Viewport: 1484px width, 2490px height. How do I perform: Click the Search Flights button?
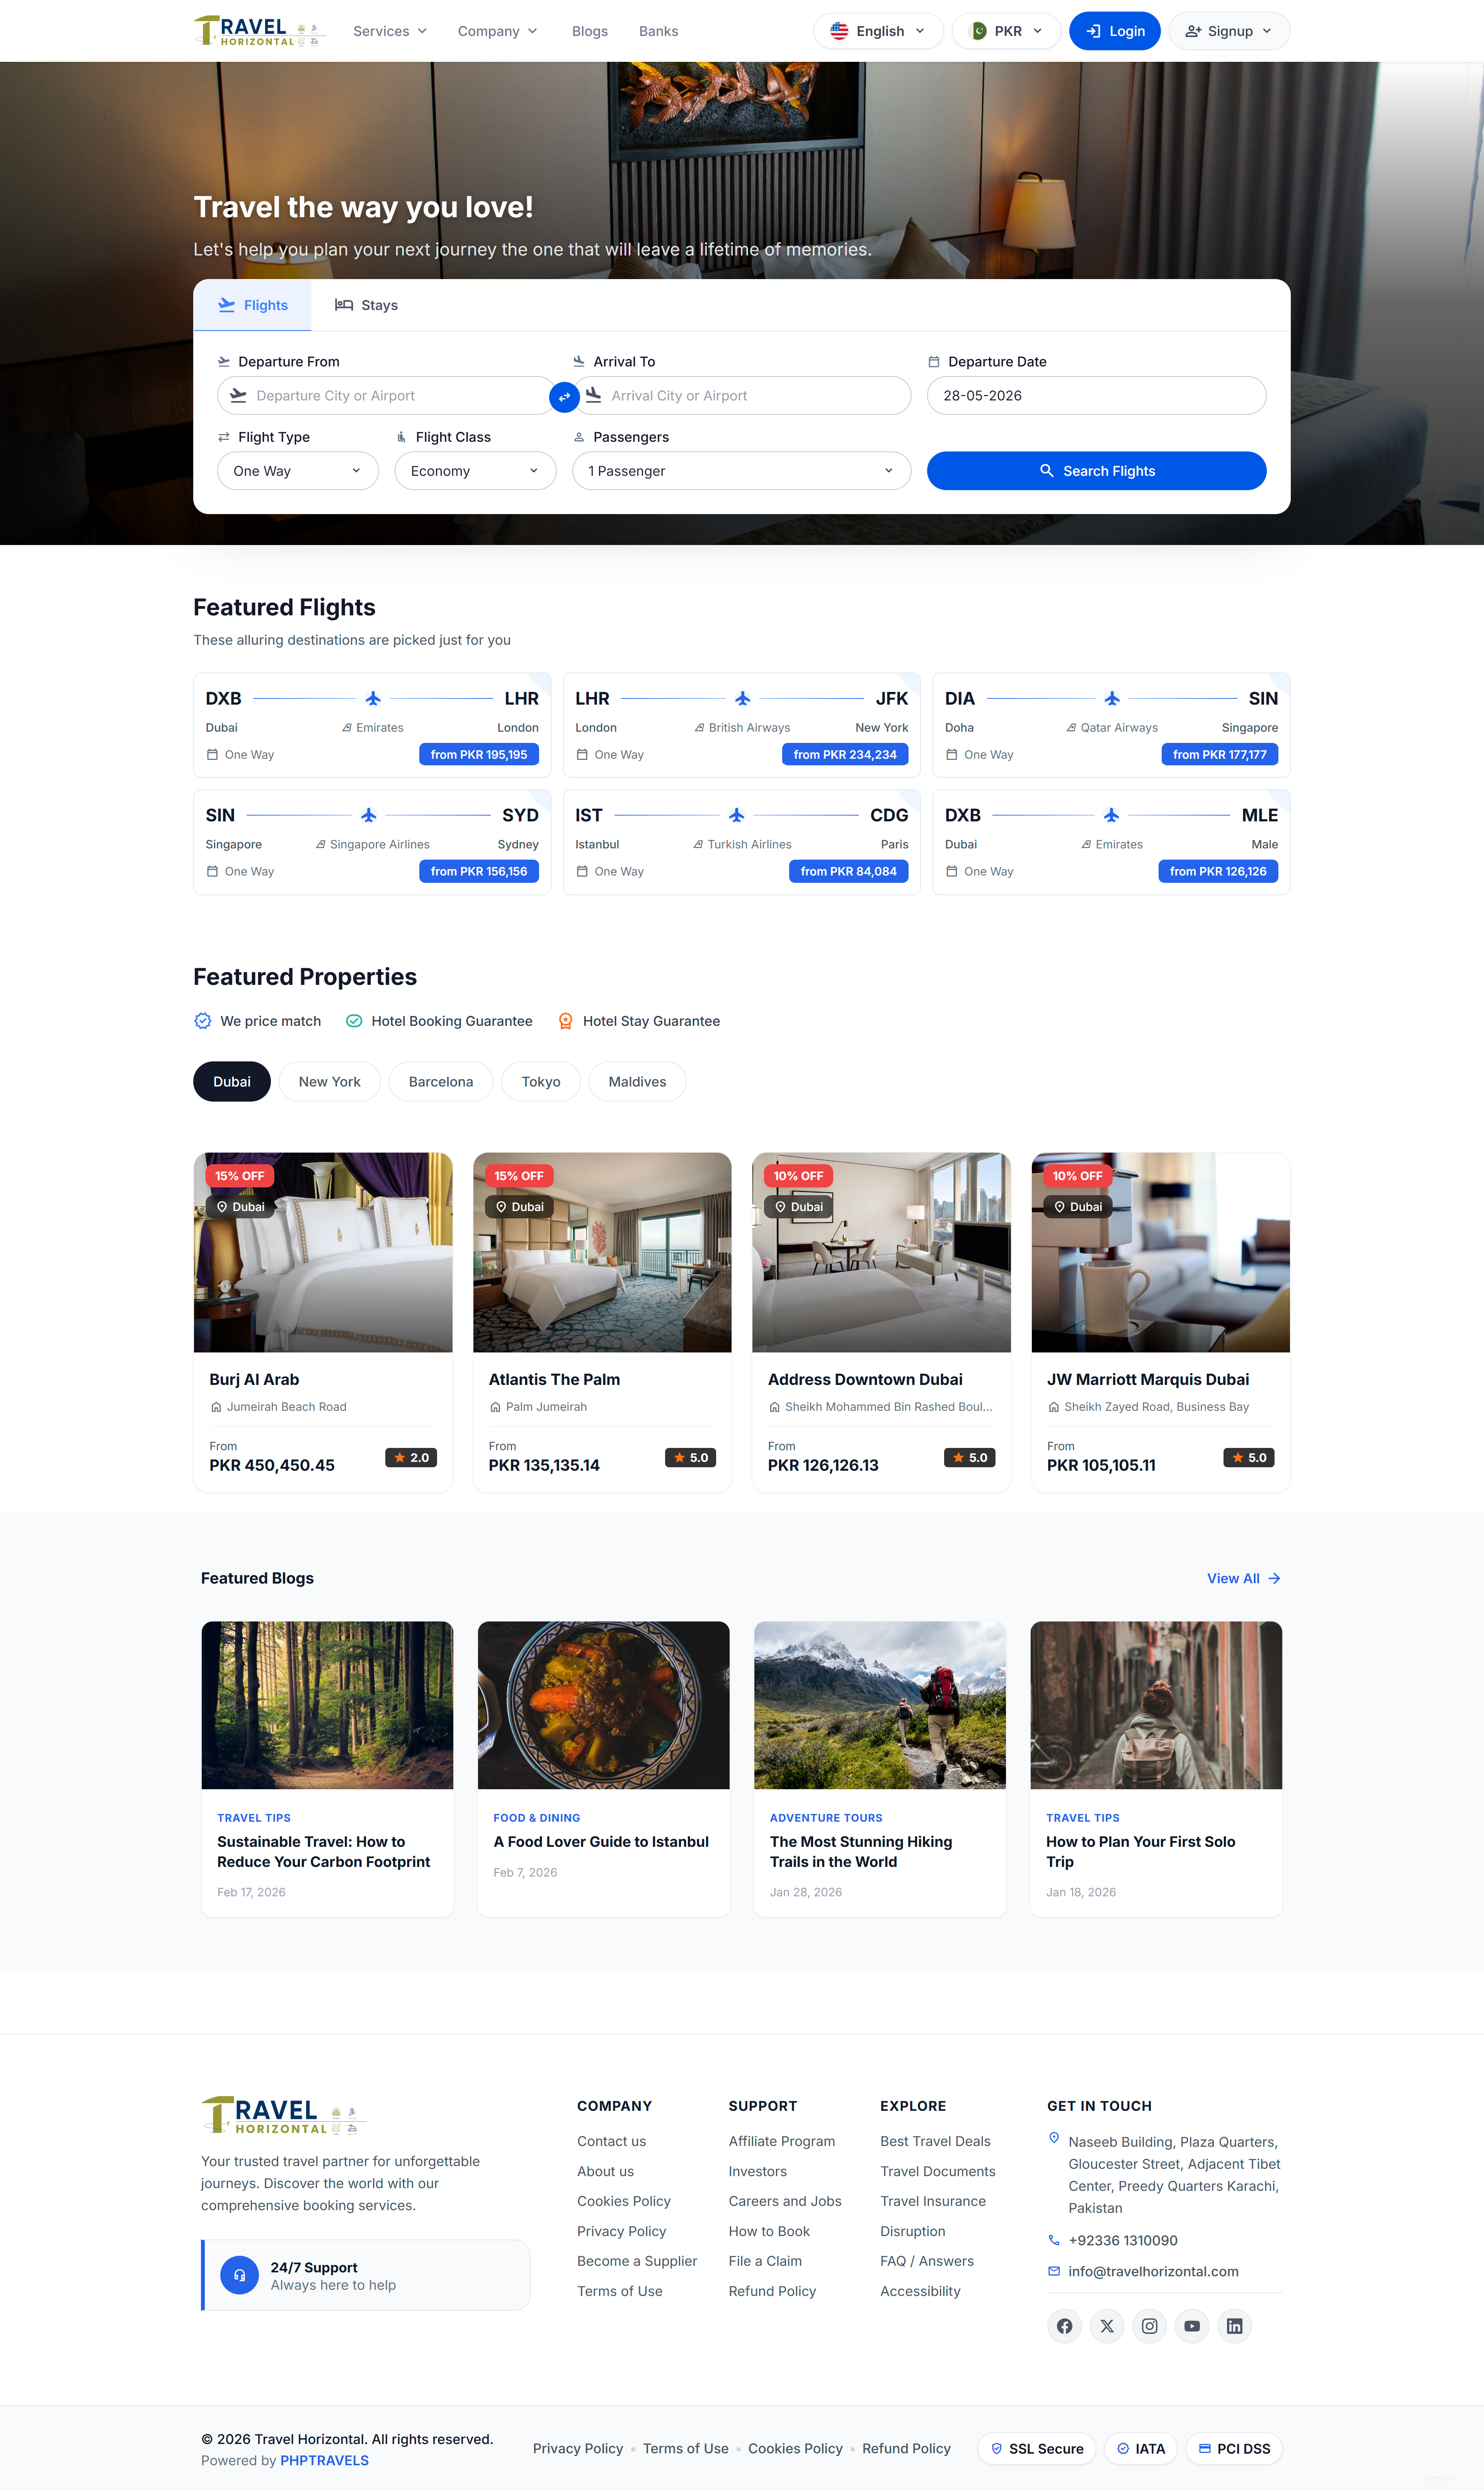point(1096,471)
